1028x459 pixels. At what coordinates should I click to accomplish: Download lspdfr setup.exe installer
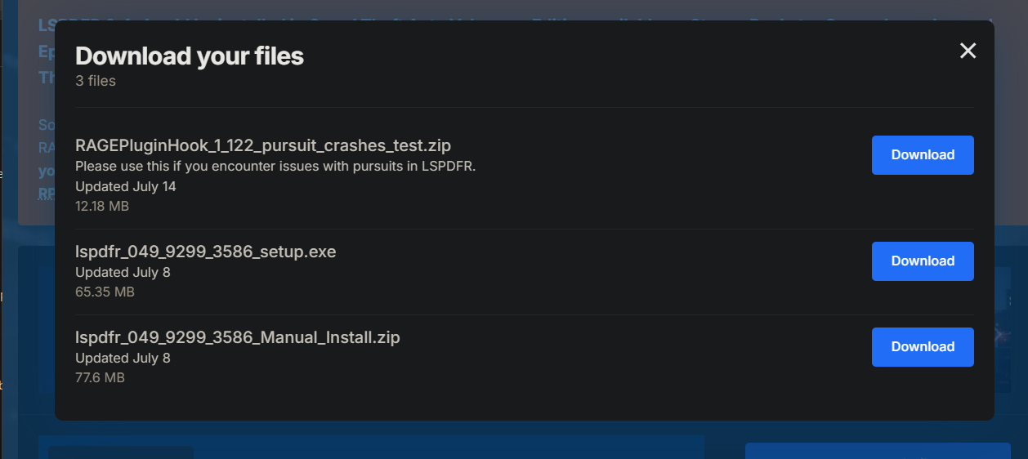923,261
